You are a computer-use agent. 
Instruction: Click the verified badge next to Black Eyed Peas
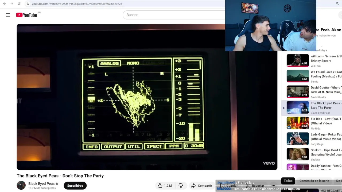pyautogui.click(x=57, y=184)
